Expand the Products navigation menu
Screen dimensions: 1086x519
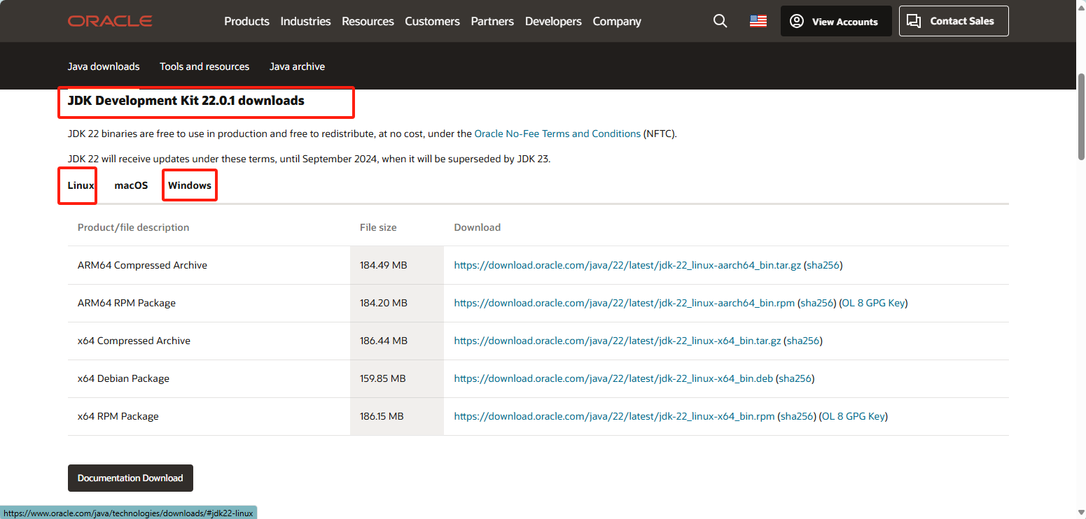[246, 21]
